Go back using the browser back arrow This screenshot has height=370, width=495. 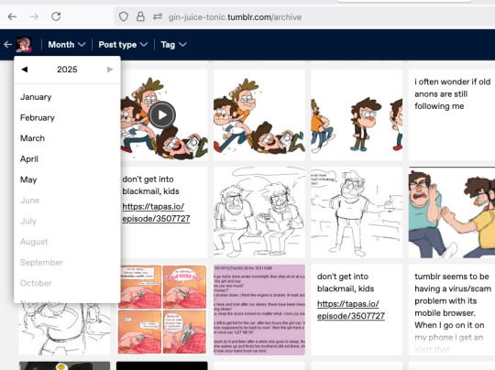click(x=12, y=16)
